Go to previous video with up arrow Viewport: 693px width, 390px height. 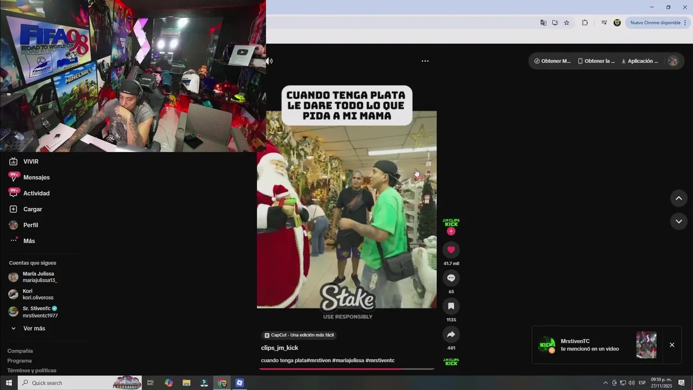tap(679, 198)
